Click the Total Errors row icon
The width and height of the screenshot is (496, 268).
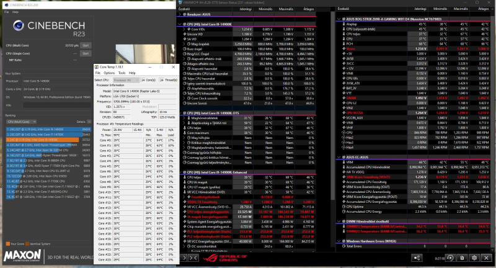pyautogui.click(x=344, y=246)
